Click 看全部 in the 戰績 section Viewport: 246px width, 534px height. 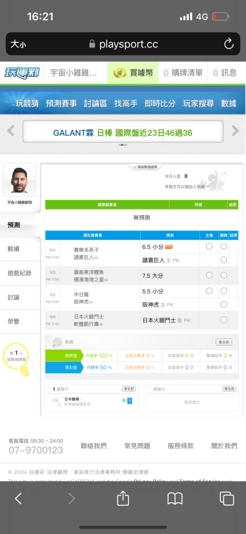[x=224, y=342]
